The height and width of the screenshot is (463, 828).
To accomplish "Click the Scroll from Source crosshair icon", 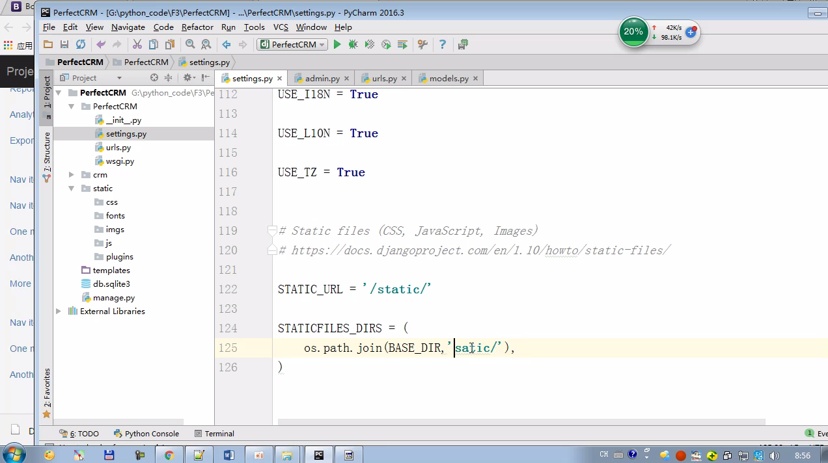I will click(x=154, y=78).
